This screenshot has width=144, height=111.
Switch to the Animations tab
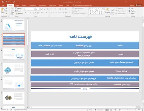coord(43,5)
